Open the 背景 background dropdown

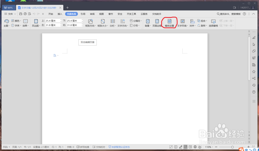(148, 26)
